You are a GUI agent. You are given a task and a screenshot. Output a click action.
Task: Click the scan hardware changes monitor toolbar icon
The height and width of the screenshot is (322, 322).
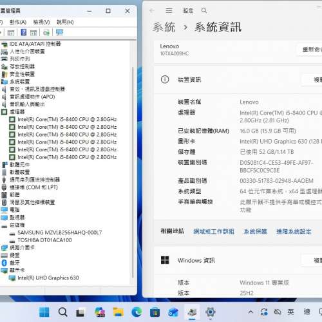[x=59, y=32]
